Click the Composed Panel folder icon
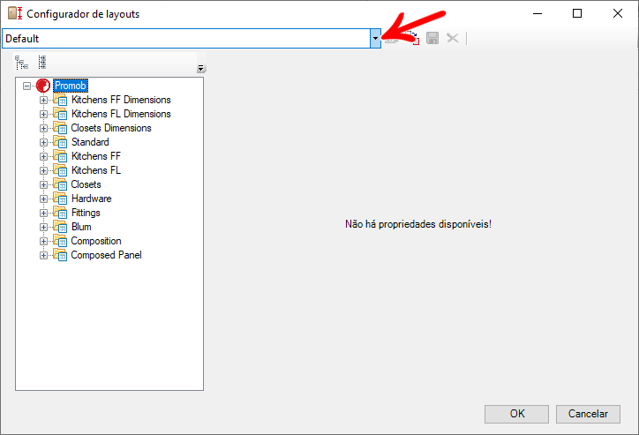This screenshot has height=435, width=639. coord(60,255)
